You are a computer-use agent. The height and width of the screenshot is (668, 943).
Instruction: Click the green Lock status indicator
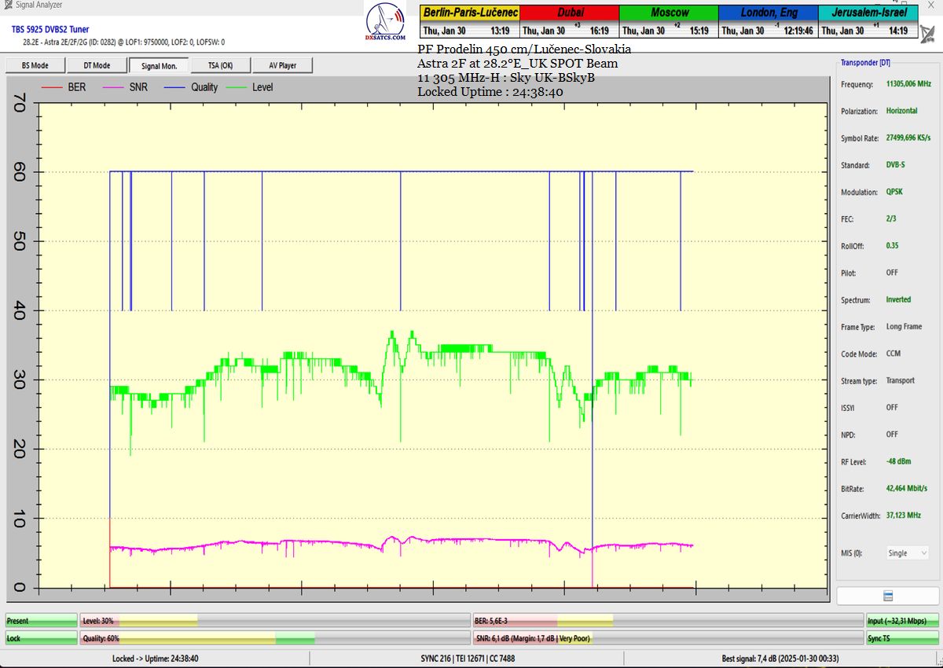(41, 639)
